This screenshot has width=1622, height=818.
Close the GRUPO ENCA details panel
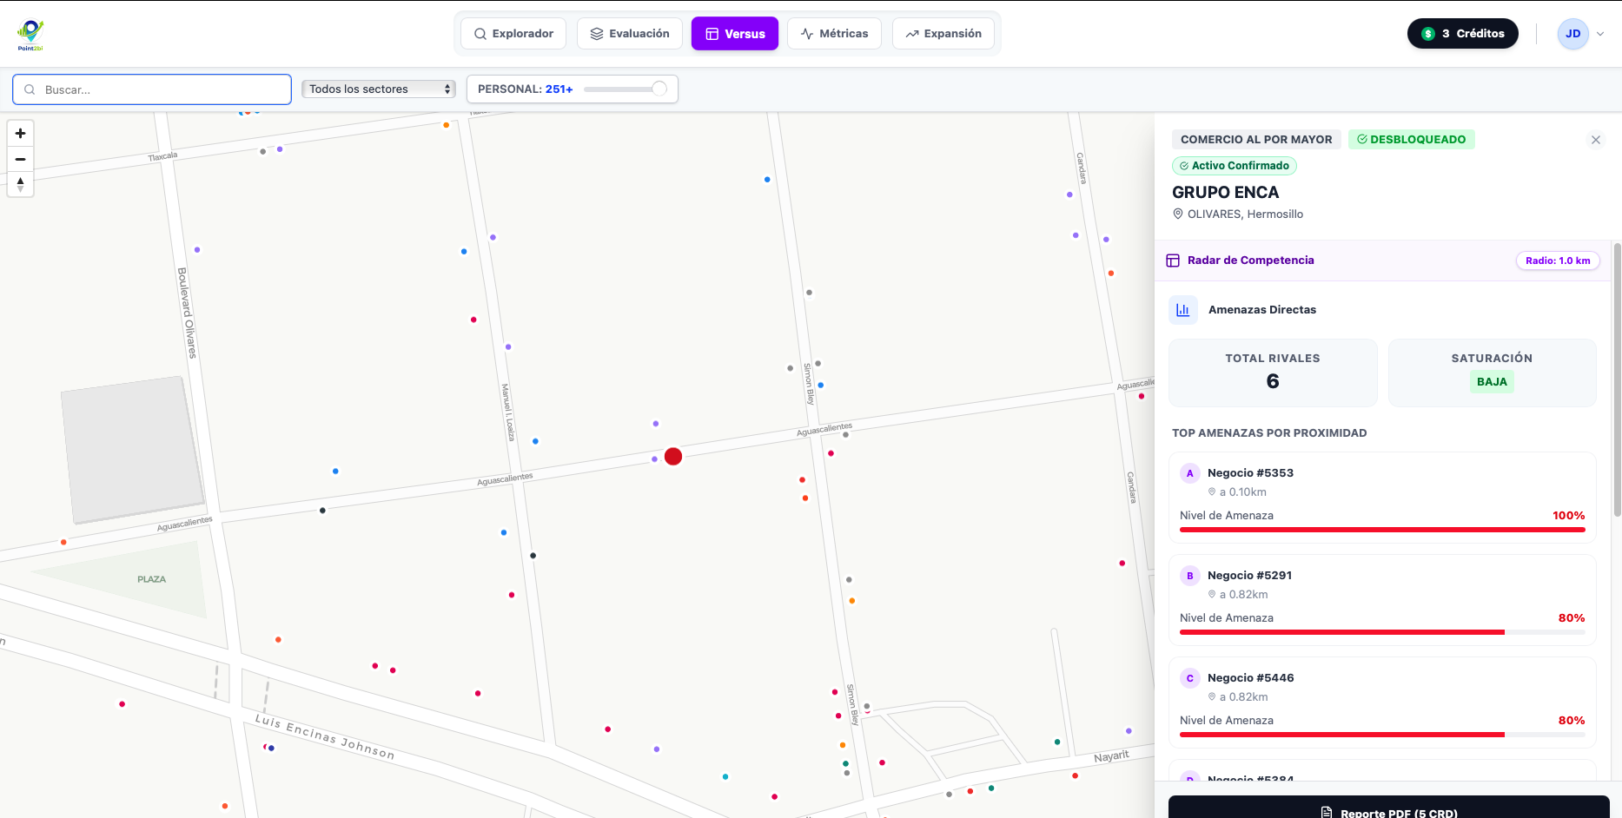pos(1595,140)
